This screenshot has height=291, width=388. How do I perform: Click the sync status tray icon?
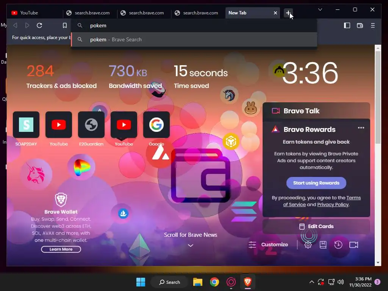click(321, 282)
